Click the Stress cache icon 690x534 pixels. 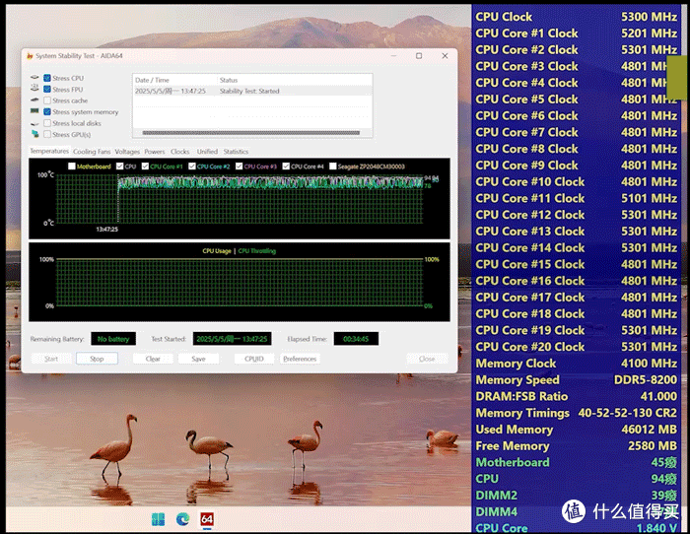(x=34, y=100)
